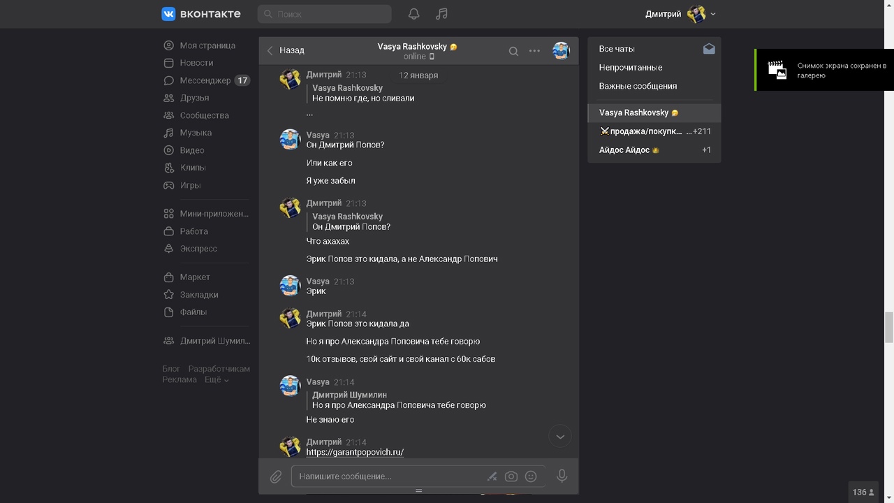
Task: Search within the chat via magnifier icon
Action: tap(513, 51)
